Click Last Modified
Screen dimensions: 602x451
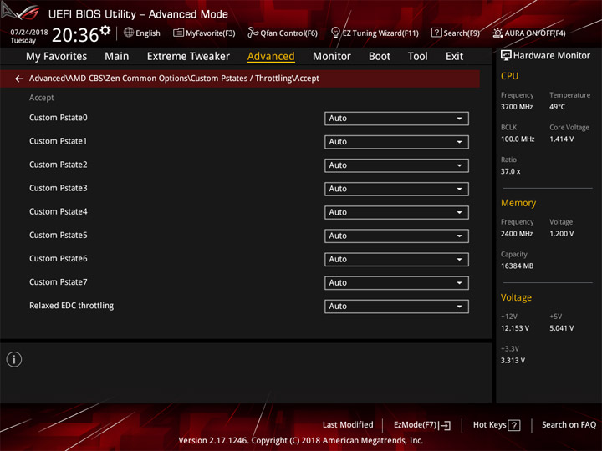tap(348, 425)
